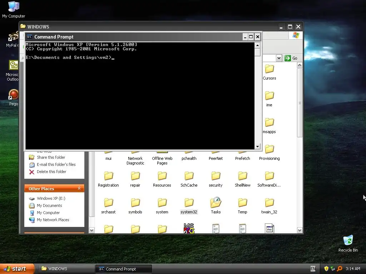Open Microsoft Outlook desktop shortcut
This screenshot has height=274, width=366.
point(13,71)
